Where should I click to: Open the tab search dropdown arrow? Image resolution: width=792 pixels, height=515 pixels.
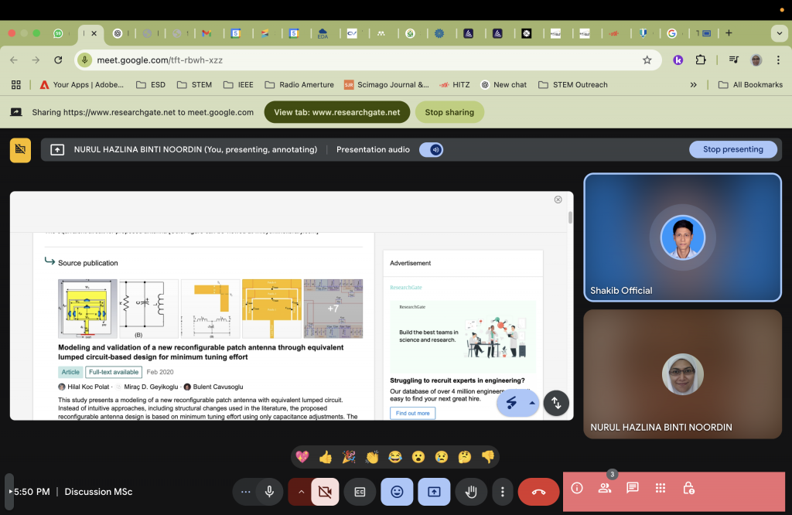[x=780, y=33]
